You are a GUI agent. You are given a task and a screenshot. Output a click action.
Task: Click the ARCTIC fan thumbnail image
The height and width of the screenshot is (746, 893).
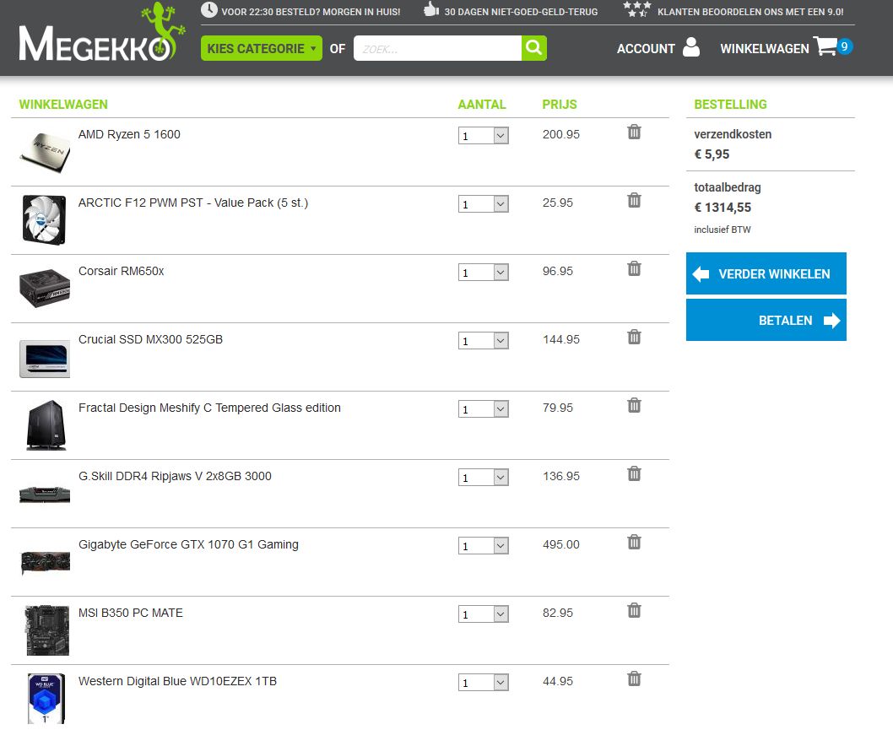coord(45,219)
